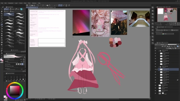This screenshot has height=101, width=180.
Task: Switch to the second canvas document tab
Action: 41,7
